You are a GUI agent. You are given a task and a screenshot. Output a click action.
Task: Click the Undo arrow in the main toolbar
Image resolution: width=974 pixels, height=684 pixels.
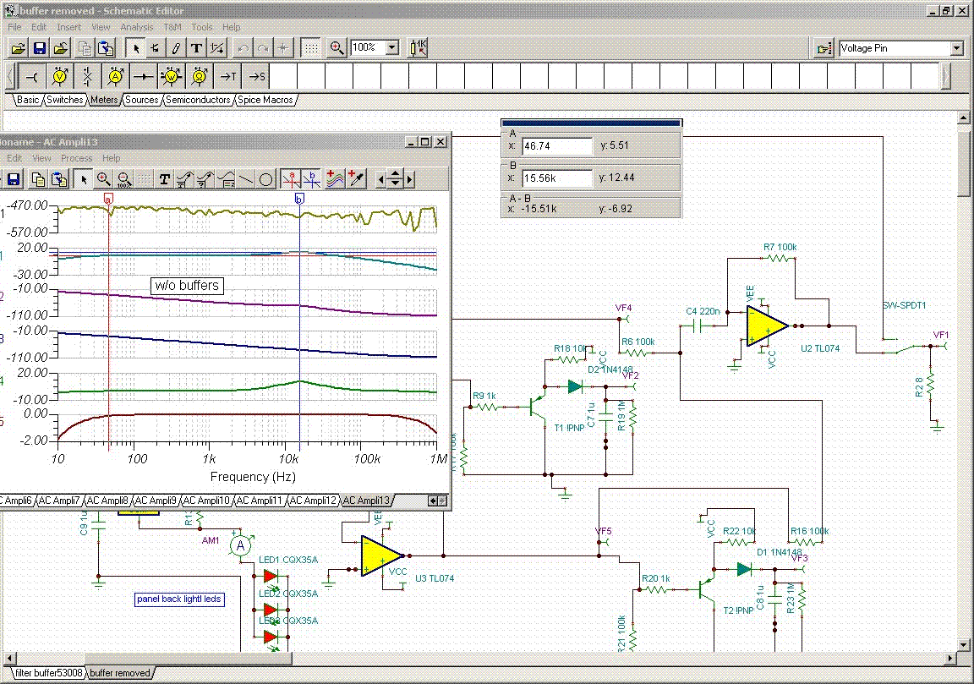[243, 48]
